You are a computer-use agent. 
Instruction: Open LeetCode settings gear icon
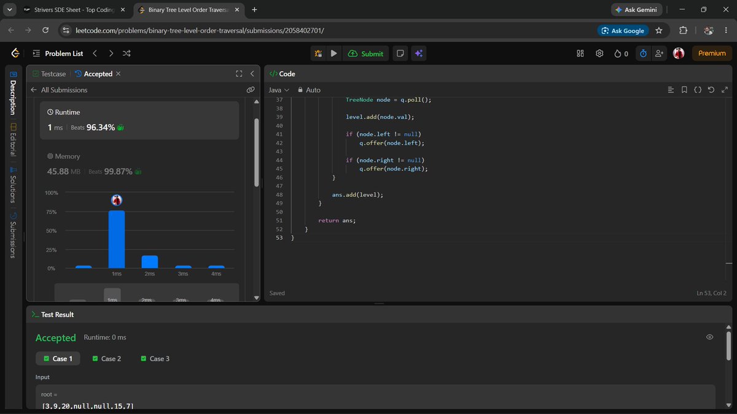[599, 53]
